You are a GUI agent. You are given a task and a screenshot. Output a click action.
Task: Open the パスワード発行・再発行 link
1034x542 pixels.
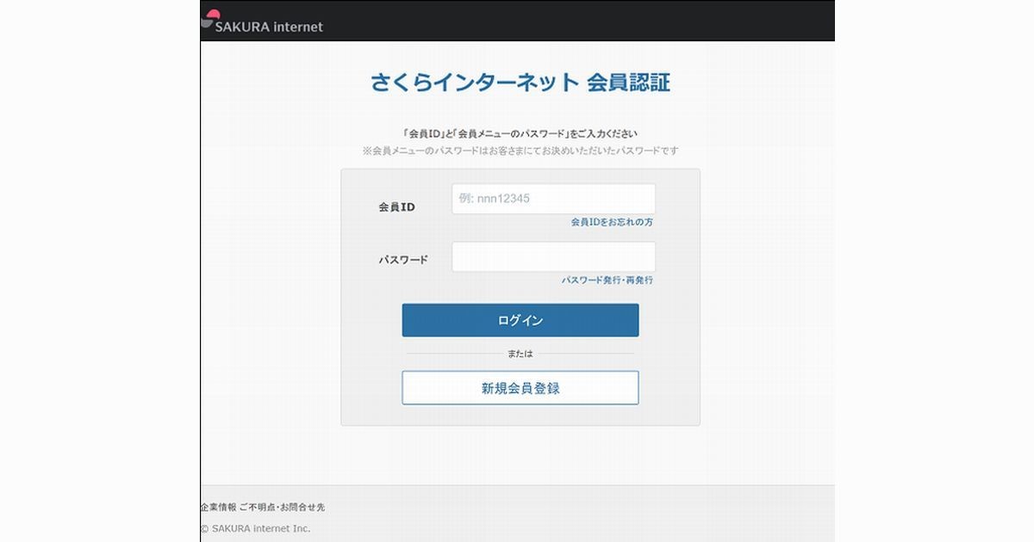607,280
